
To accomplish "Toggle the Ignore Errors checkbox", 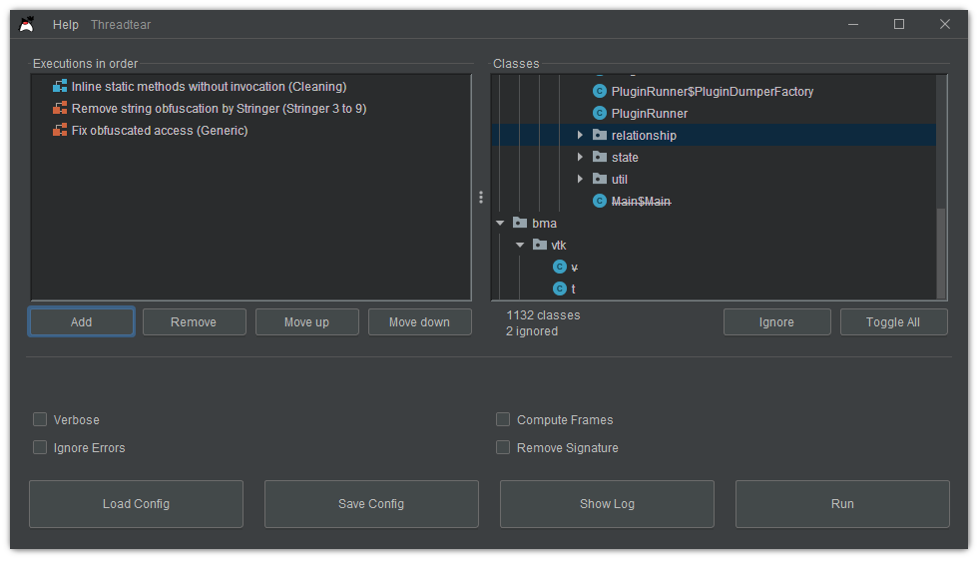I will (40, 448).
